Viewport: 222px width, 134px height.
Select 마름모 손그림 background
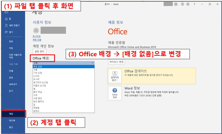tap(64, 86)
